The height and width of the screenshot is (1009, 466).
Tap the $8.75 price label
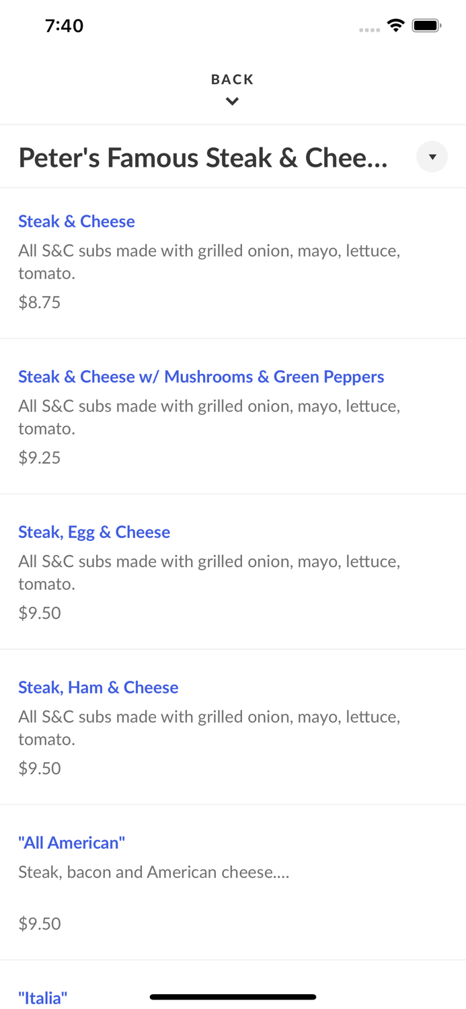(x=39, y=302)
